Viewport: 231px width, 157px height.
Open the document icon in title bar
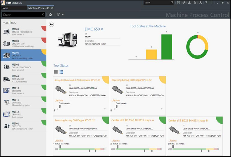[178, 3]
